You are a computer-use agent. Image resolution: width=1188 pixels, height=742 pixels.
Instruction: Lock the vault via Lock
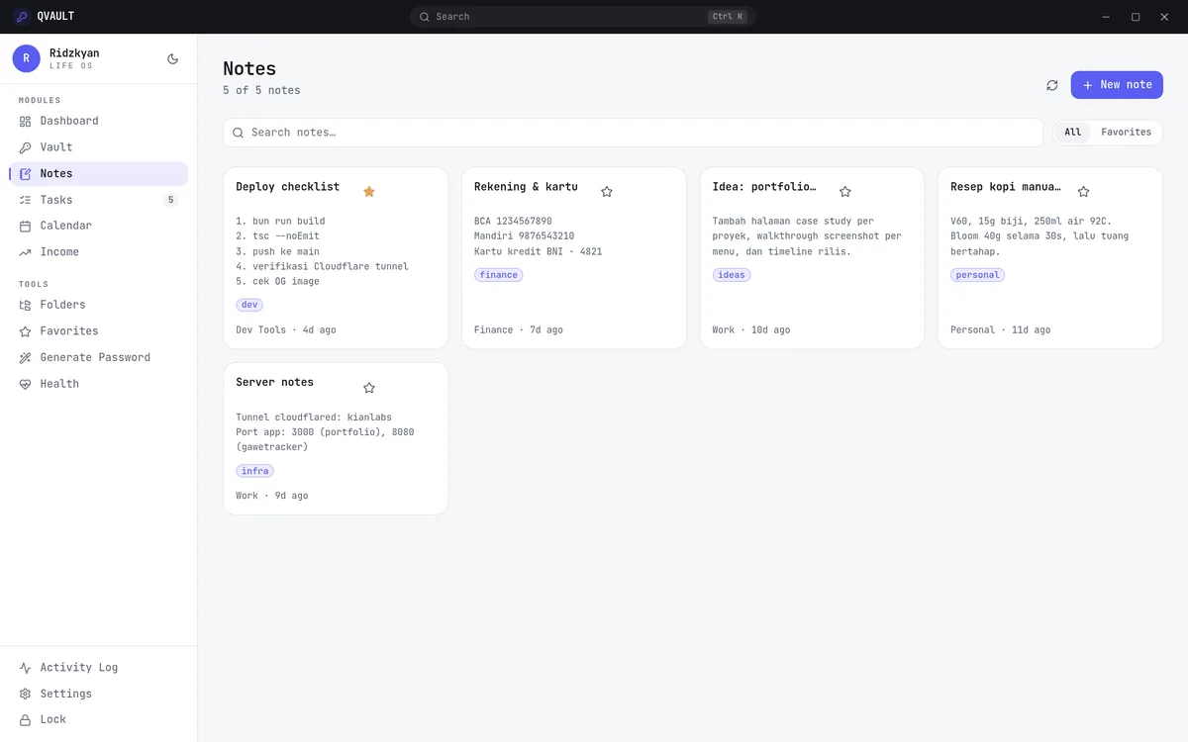pos(99,720)
